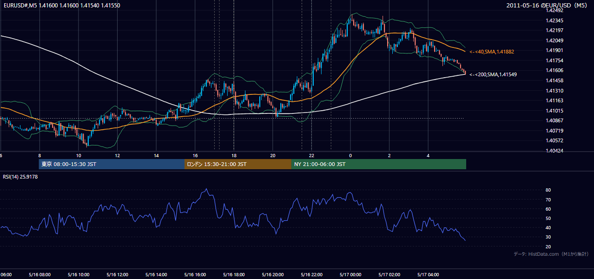Click hour tick 4 under price chart

pos(428,156)
